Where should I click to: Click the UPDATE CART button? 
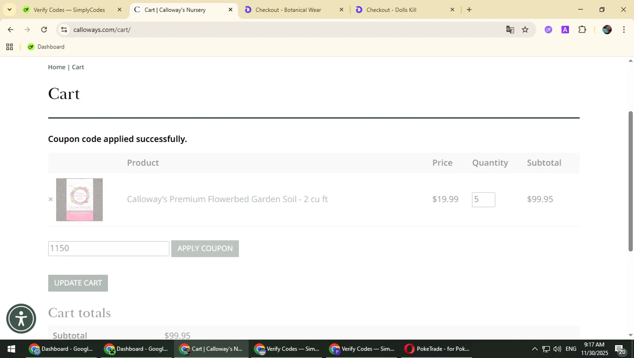[78, 283]
